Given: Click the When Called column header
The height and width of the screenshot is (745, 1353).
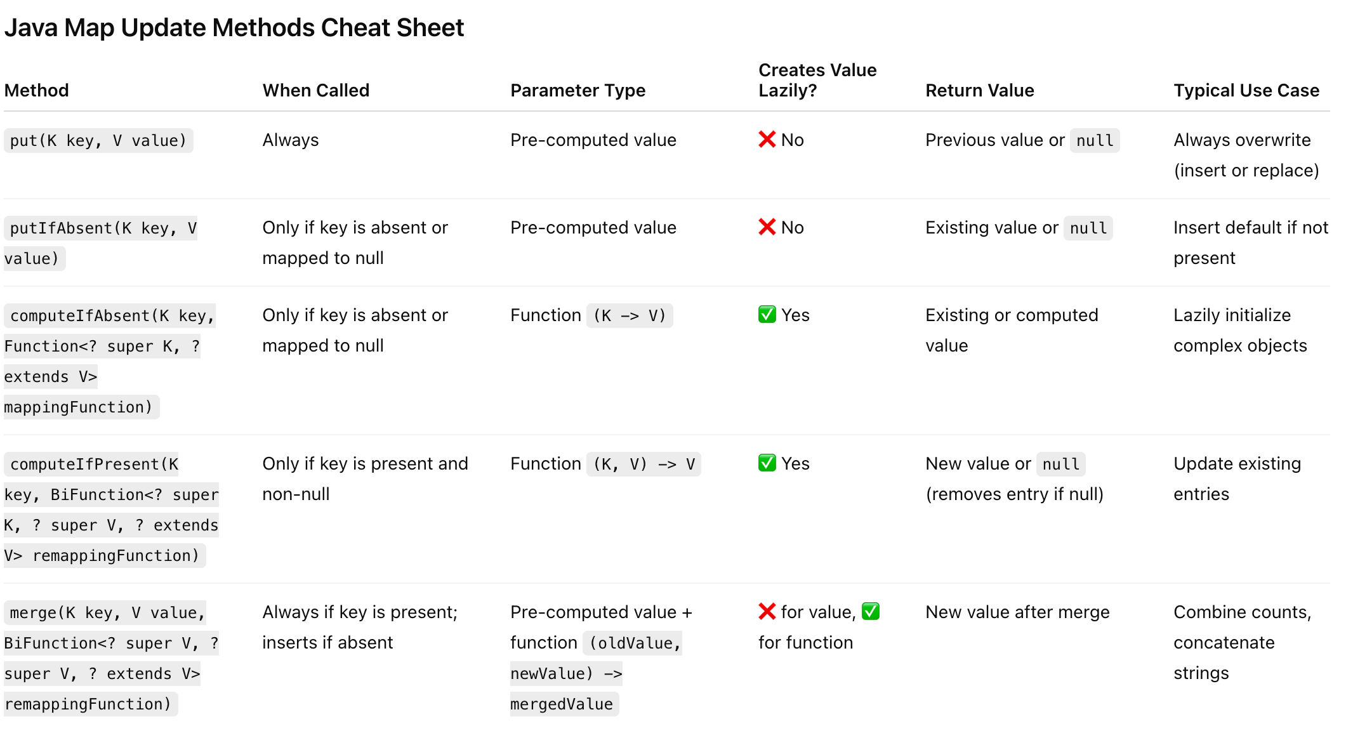Looking at the screenshot, I should pyautogui.click(x=315, y=90).
